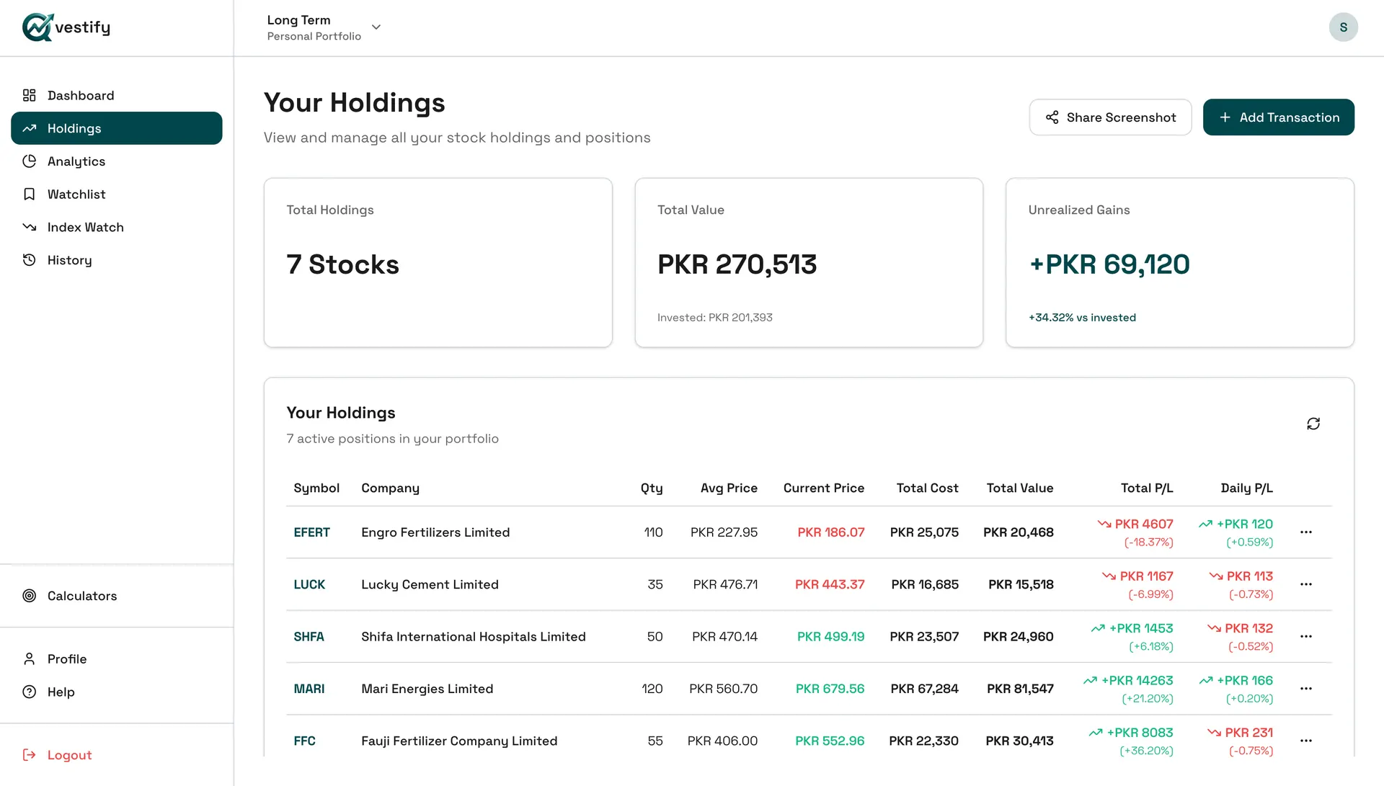Click the Total Holdings 7 Stocks card
The width and height of the screenshot is (1384, 786).
coord(438,263)
